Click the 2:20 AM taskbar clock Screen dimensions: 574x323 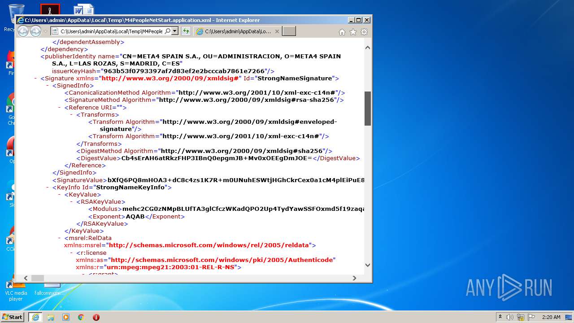click(x=551, y=317)
